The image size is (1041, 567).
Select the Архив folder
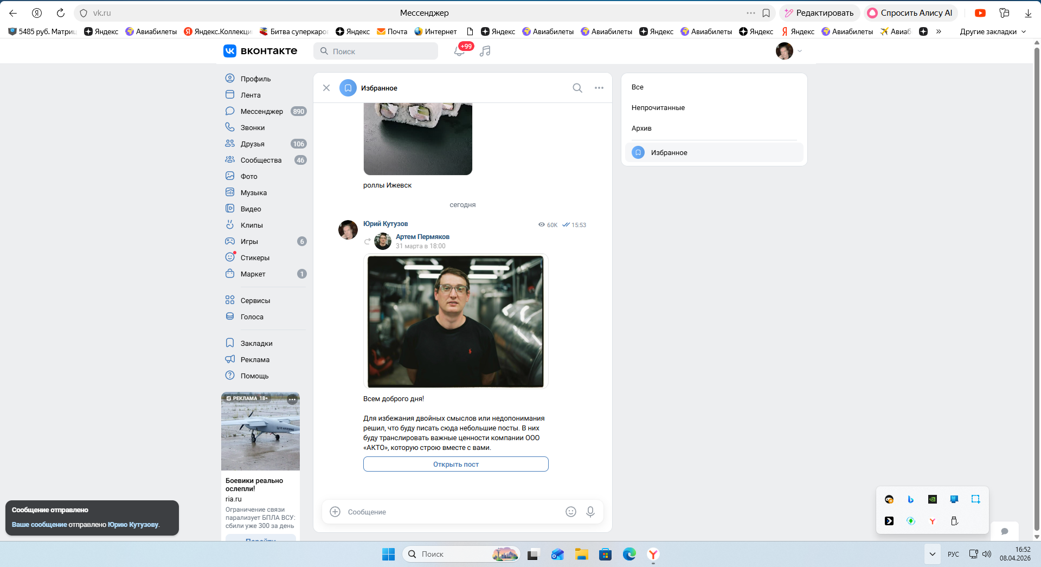(641, 128)
